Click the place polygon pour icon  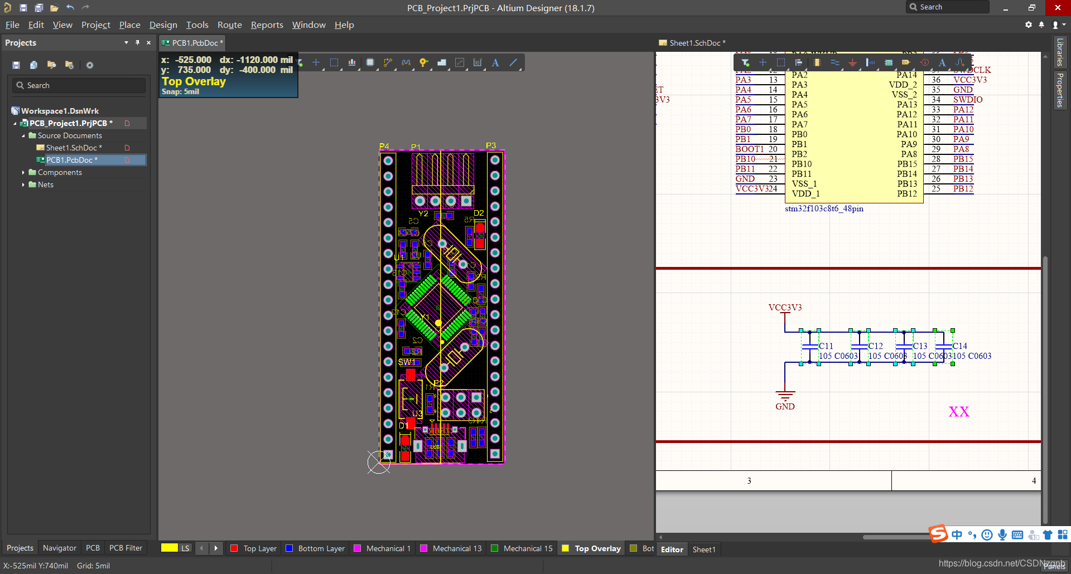pos(441,62)
